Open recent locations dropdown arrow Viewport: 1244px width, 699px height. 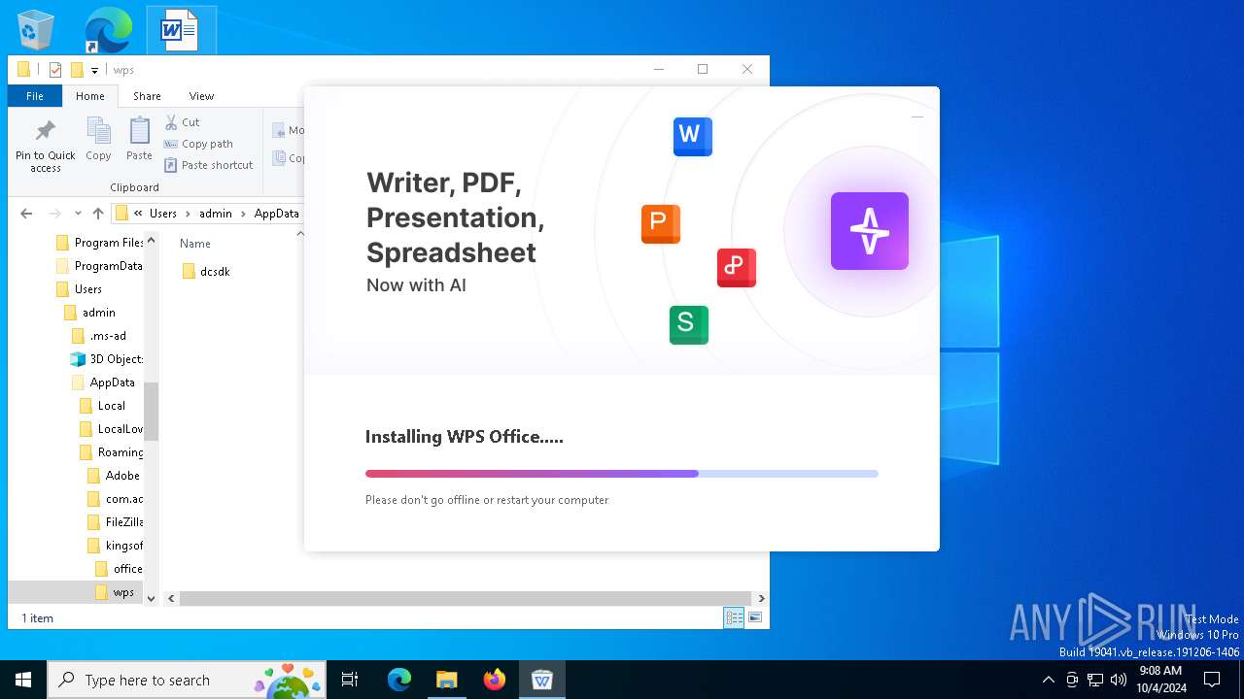[78, 214]
